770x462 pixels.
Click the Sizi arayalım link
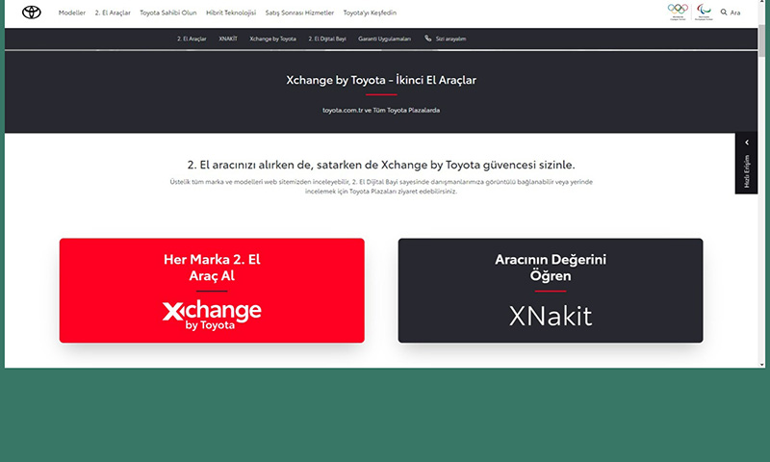coord(450,38)
